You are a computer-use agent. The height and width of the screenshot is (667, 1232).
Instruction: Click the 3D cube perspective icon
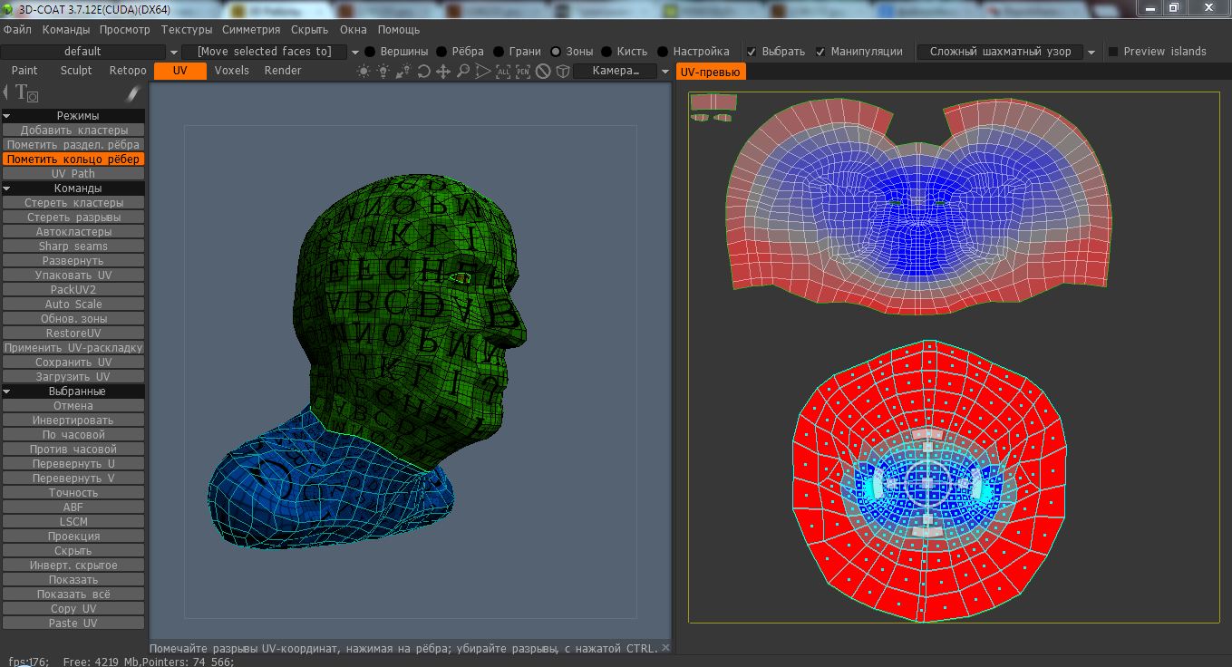click(x=563, y=72)
